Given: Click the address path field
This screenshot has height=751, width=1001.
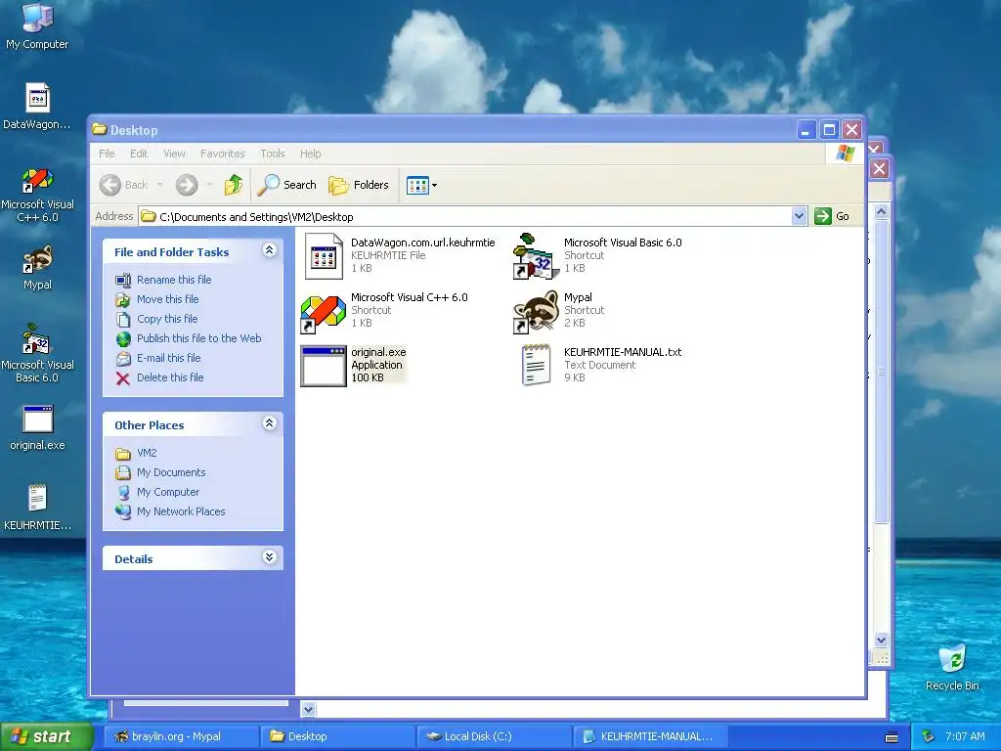Looking at the screenshot, I should click(466, 216).
